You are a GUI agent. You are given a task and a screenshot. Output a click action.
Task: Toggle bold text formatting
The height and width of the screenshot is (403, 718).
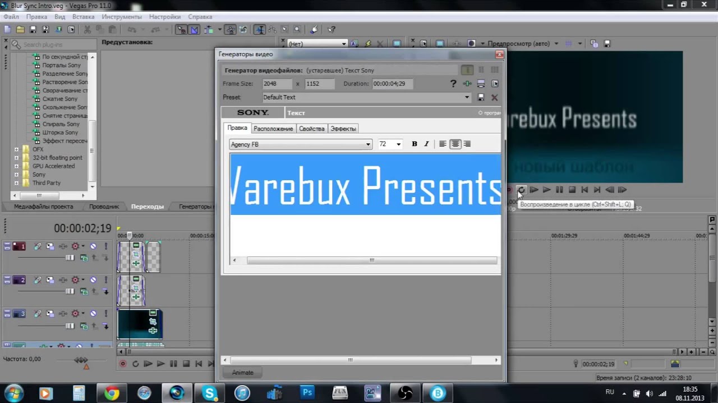point(415,144)
